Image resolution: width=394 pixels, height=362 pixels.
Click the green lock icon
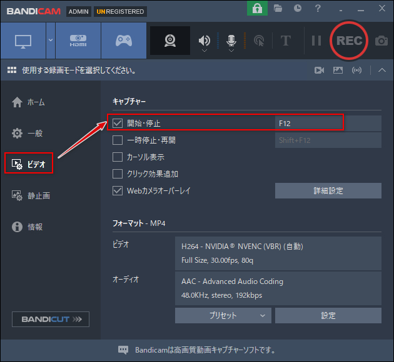coord(257,8)
